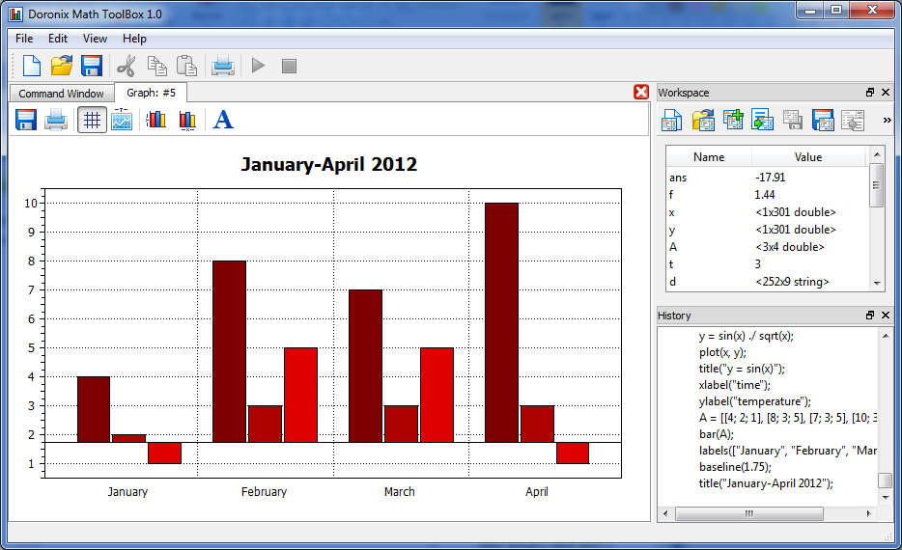Open the File menu
Screen dimensions: 902x550
pyautogui.click(x=24, y=39)
